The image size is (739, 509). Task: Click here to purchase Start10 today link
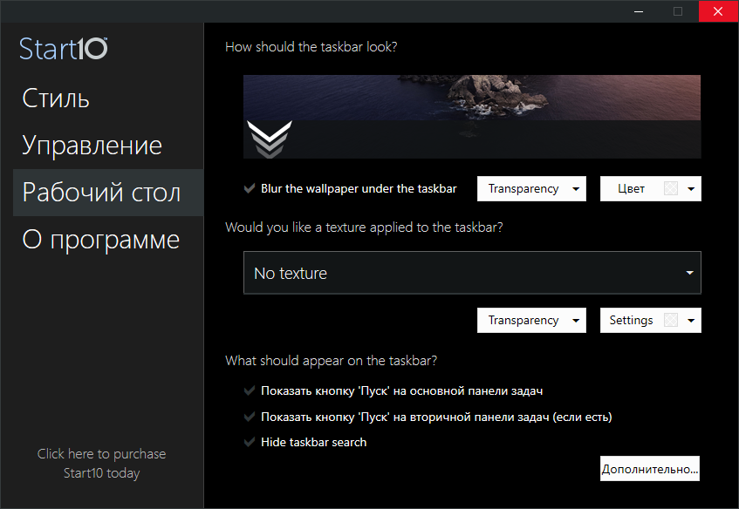click(x=102, y=464)
